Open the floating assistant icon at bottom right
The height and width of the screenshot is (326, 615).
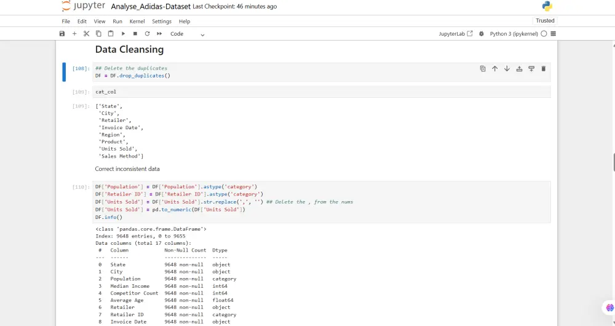(x=609, y=308)
